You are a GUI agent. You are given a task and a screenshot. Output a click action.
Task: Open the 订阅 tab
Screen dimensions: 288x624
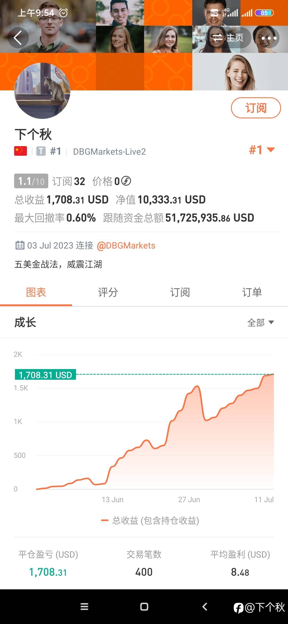pyautogui.click(x=180, y=292)
